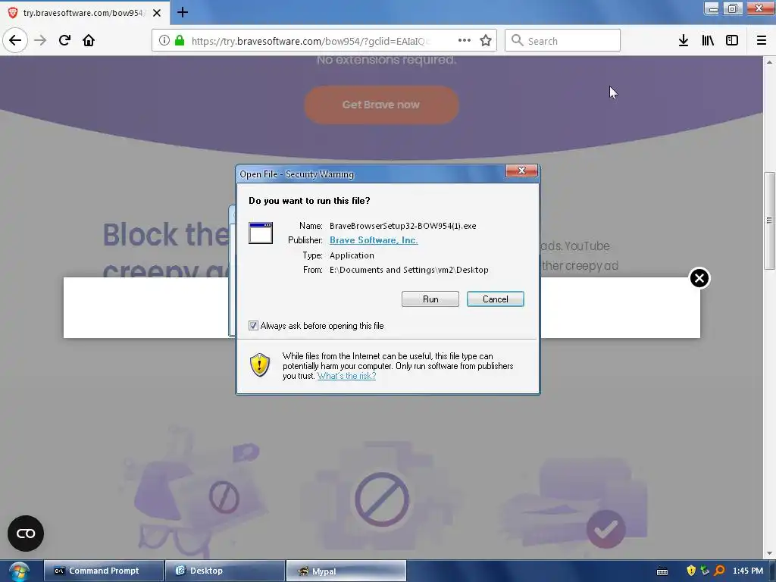The image size is (776, 582).
Task: Click the Get Brave now button
Action: click(x=381, y=105)
